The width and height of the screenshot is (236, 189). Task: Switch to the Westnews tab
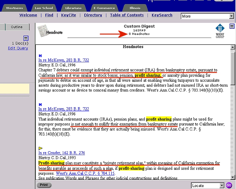[x=14, y=8]
